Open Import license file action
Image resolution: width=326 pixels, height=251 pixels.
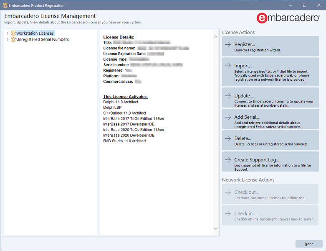[x=270, y=72]
